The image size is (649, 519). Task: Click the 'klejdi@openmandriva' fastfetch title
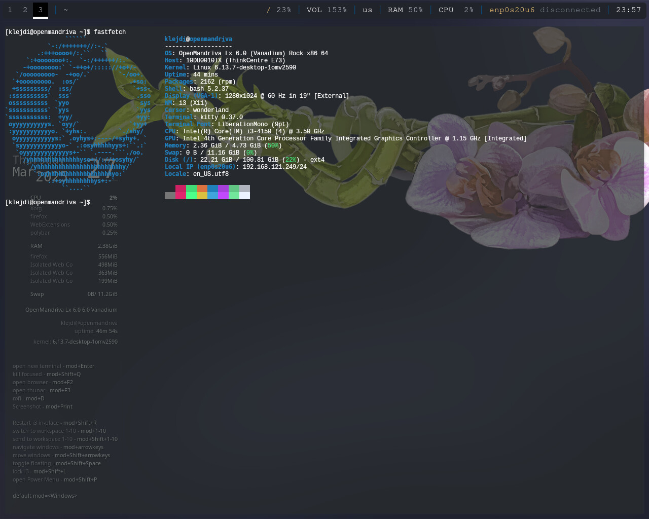(198, 39)
